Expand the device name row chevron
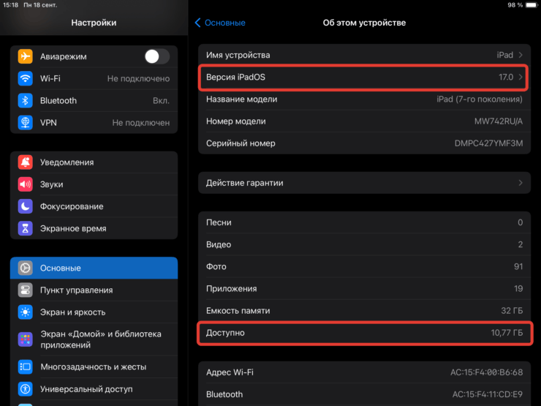The image size is (541, 406). click(521, 55)
